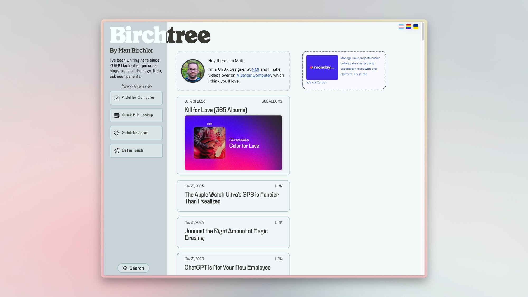Click the Search magnifying glass icon
Viewport: 528px width, 297px height.
(125, 268)
